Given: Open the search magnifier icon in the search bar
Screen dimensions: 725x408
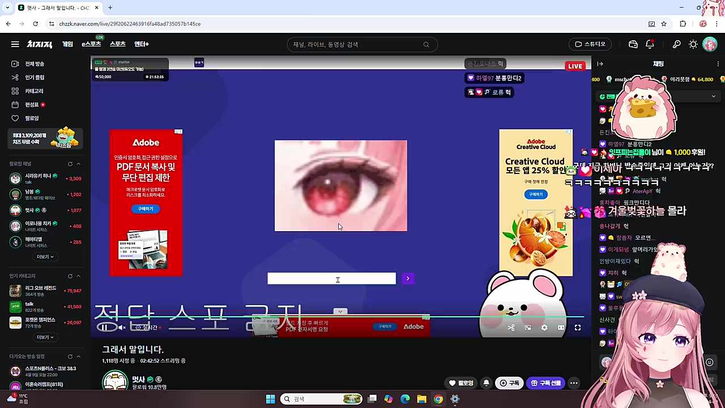Looking at the screenshot, I should pyautogui.click(x=426, y=45).
